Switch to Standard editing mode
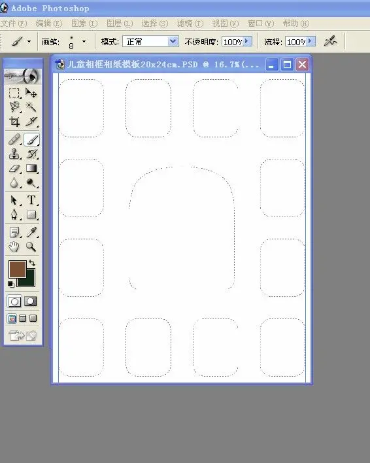Viewport: 370px width, 463px height. pyautogui.click(x=14, y=301)
